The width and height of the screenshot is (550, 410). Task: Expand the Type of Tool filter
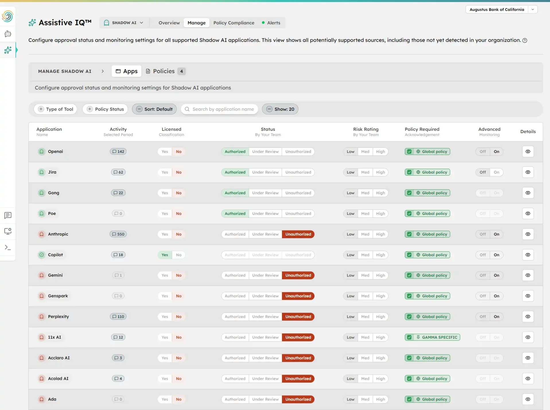point(55,109)
